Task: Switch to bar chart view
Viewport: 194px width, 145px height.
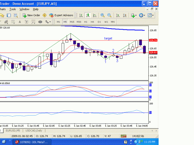Action: [x=81, y=15]
